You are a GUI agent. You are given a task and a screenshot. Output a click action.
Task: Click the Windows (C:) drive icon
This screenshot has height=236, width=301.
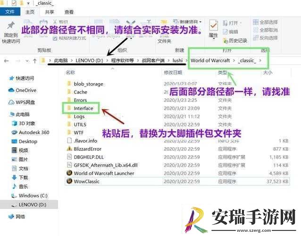point(14,196)
